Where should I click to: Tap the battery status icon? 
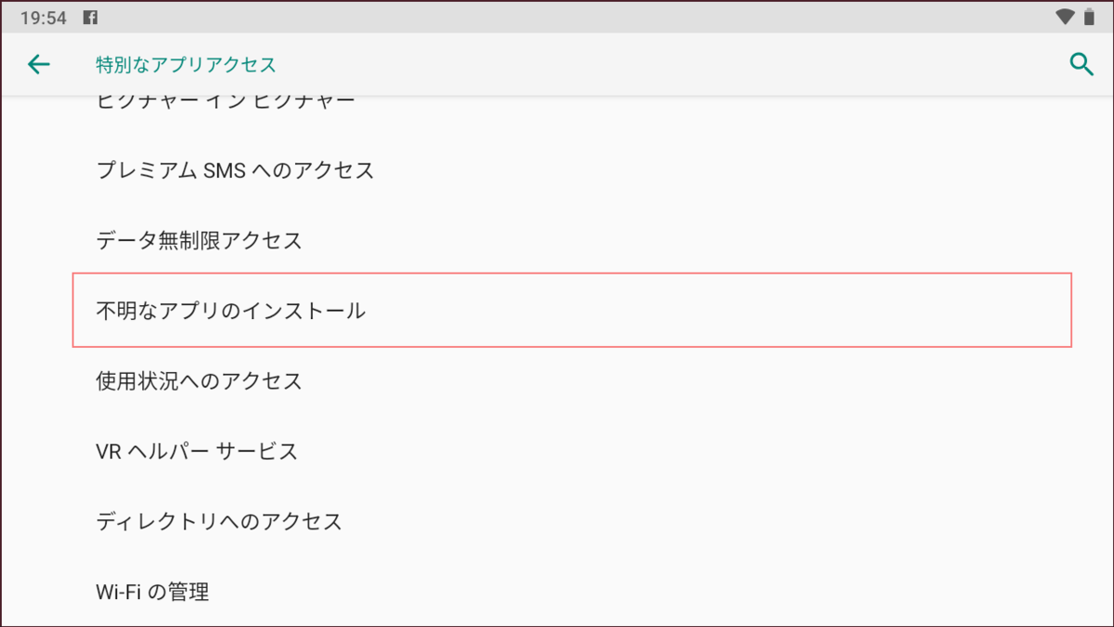[1086, 18]
